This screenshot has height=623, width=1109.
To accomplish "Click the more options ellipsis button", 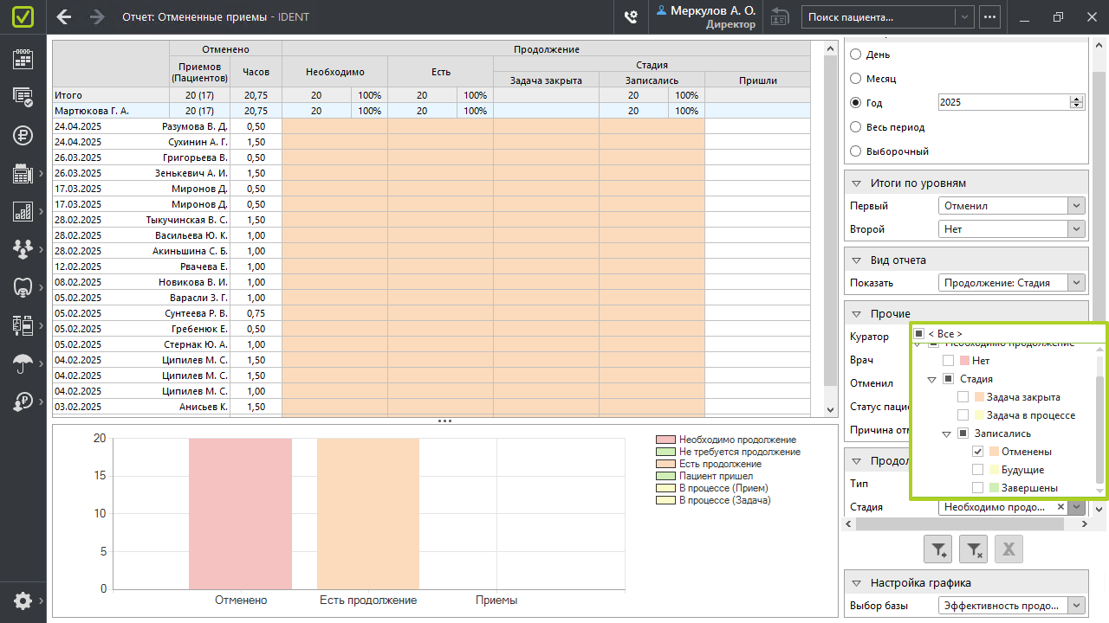I will pyautogui.click(x=989, y=16).
